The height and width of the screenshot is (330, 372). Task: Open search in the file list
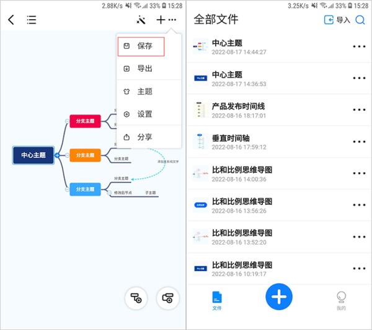360,20
